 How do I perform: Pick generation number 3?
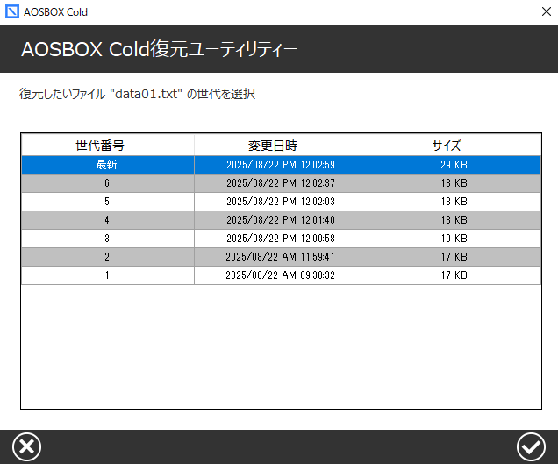(x=107, y=239)
